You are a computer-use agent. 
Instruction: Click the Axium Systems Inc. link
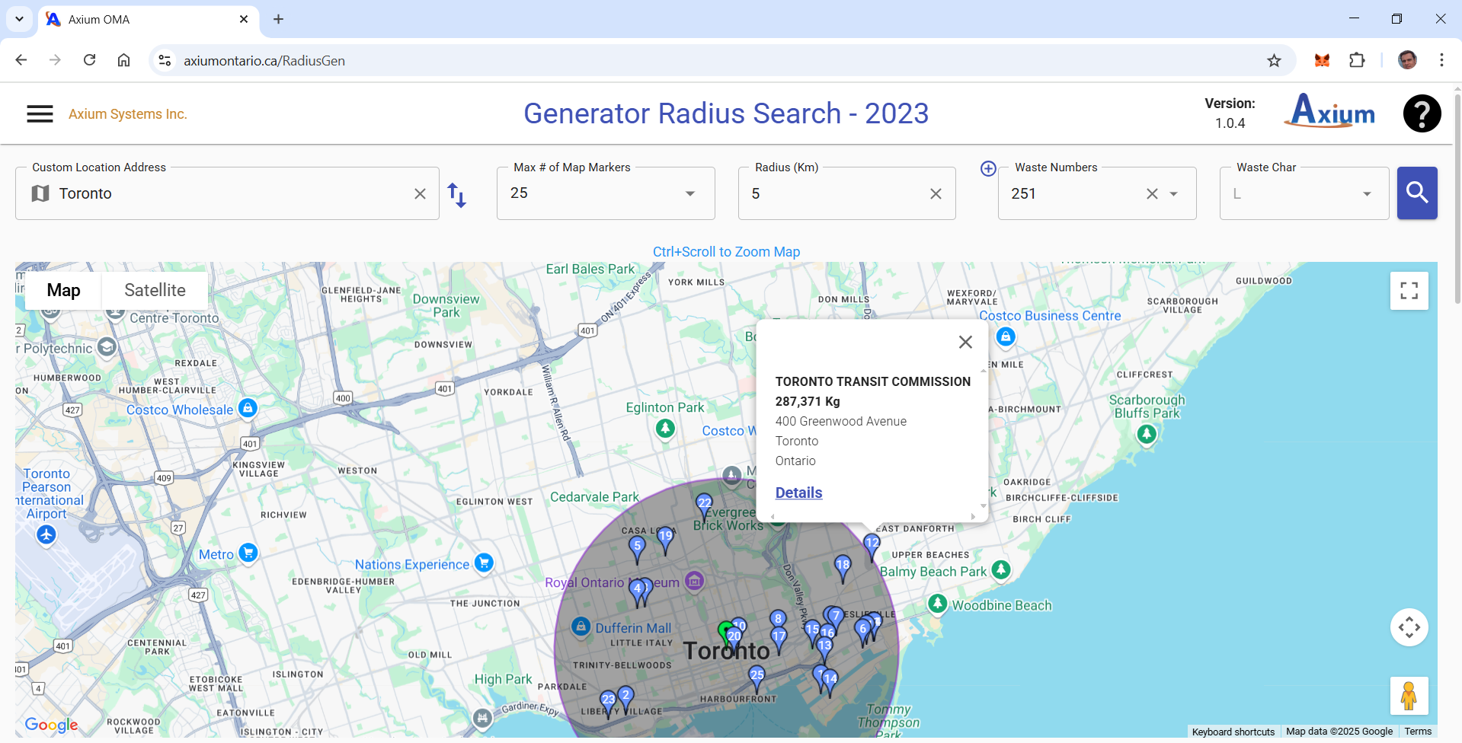pos(128,114)
